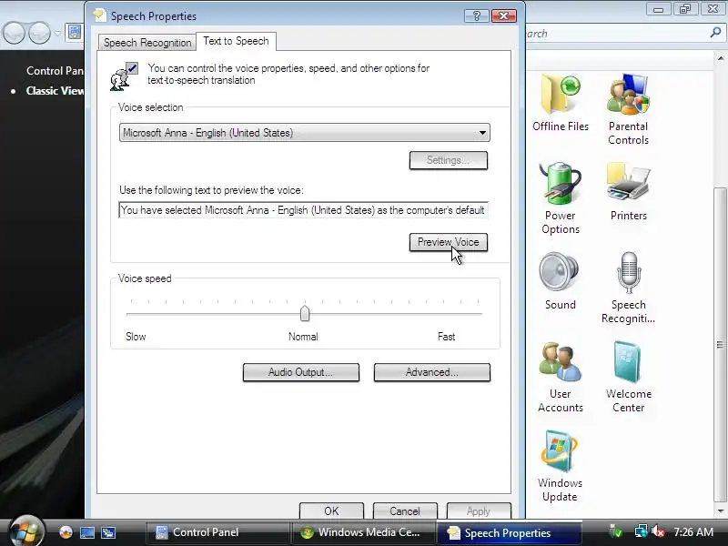The width and height of the screenshot is (728, 546).
Task: Select Classic View in the left pane
Action: [55, 91]
